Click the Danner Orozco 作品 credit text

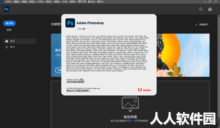click(x=75, y=79)
